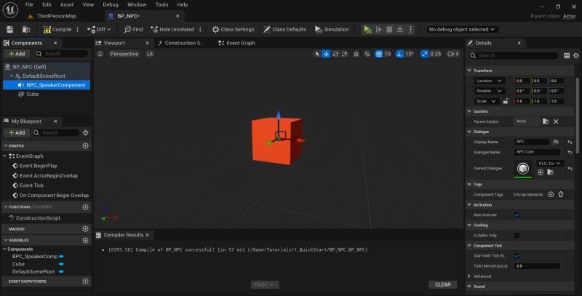Click the Compile button
Screen dimensions: 582x296
tap(57, 29)
